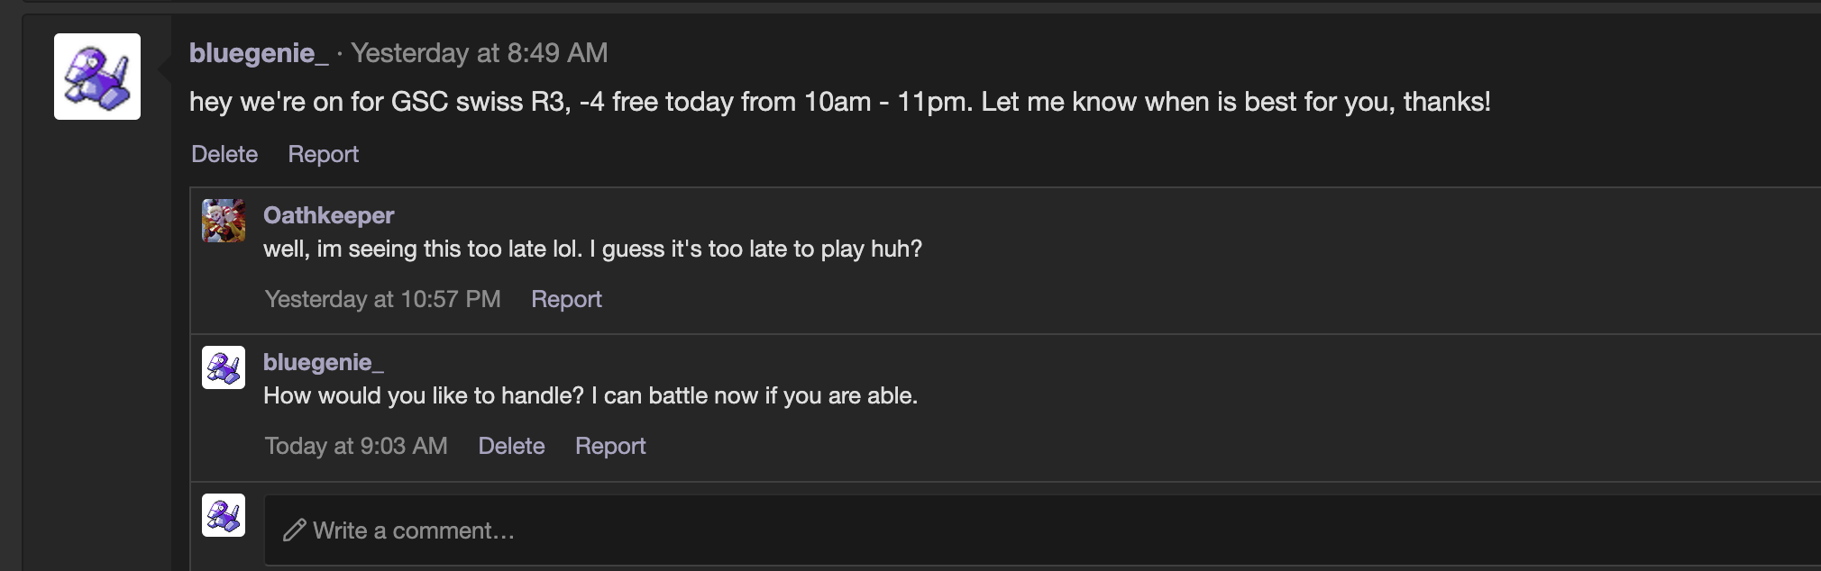Click your avatar beside the comment box
The width and height of the screenshot is (1821, 571).
[x=224, y=515]
